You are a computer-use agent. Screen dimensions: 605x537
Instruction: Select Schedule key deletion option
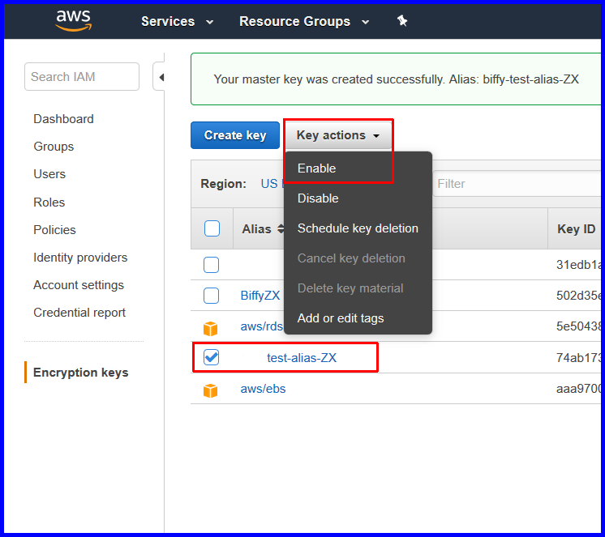pos(358,228)
